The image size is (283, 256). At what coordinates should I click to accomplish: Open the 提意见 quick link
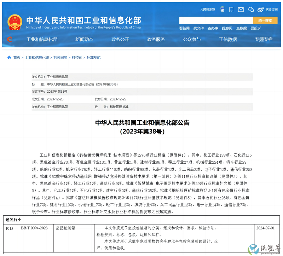point(227,28)
